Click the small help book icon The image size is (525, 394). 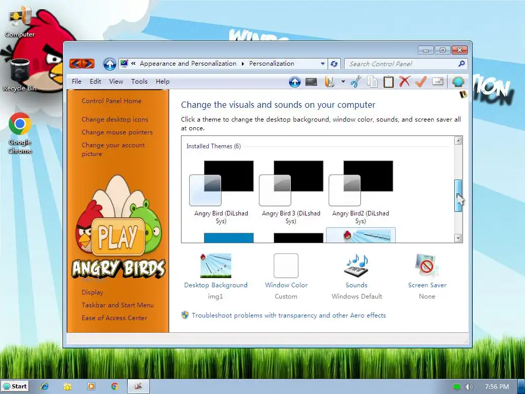point(463,94)
